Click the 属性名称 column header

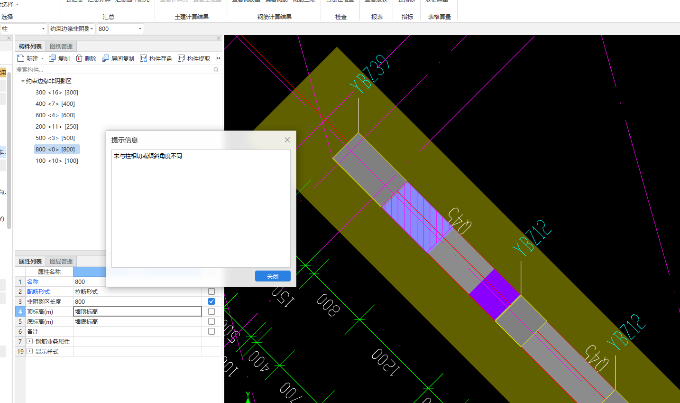point(49,272)
